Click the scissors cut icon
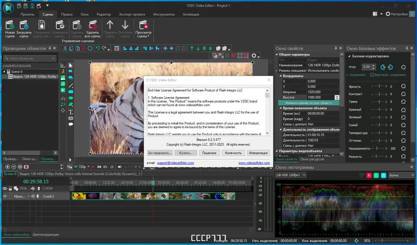 (65, 48)
